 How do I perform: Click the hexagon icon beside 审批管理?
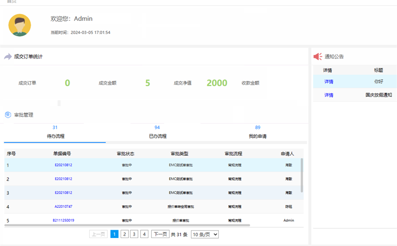(8, 115)
